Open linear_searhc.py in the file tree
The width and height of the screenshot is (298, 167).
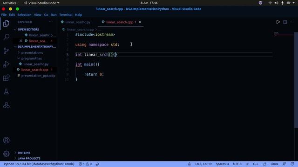coord(36,64)
